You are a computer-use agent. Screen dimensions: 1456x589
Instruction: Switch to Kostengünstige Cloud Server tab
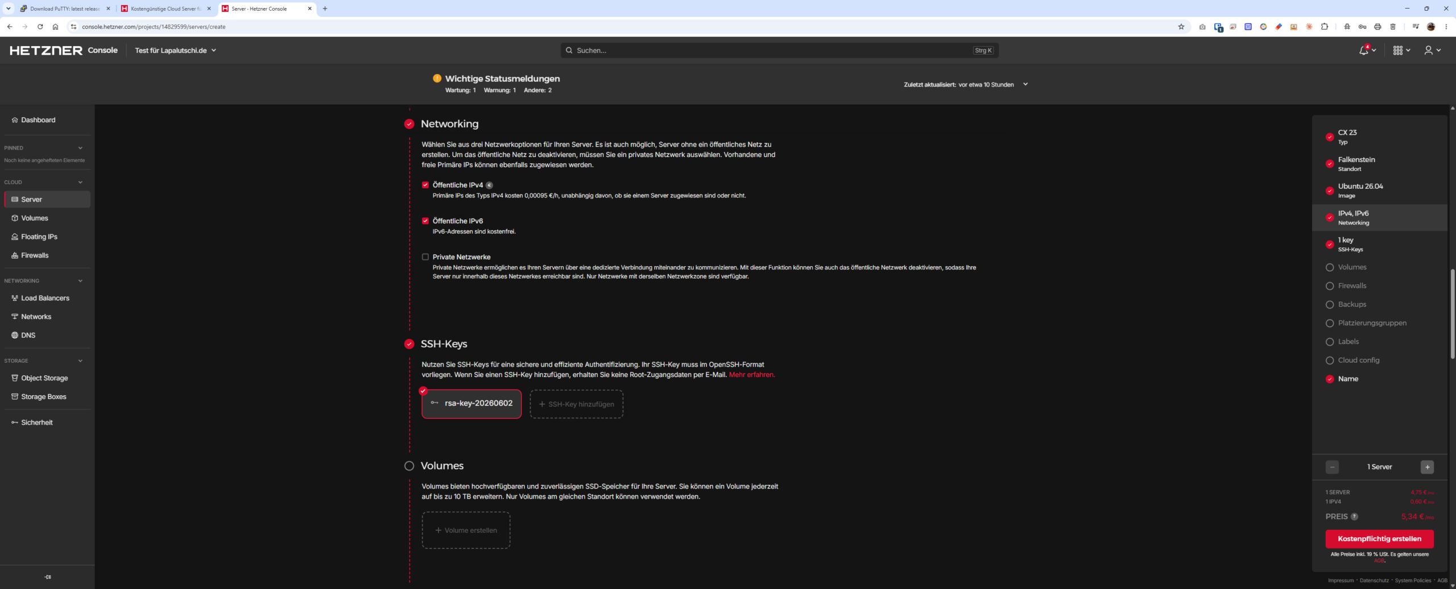tap(166, 9)
